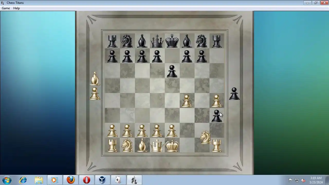
Task: Click the captured white pawn beside the board
Action: 95,94
